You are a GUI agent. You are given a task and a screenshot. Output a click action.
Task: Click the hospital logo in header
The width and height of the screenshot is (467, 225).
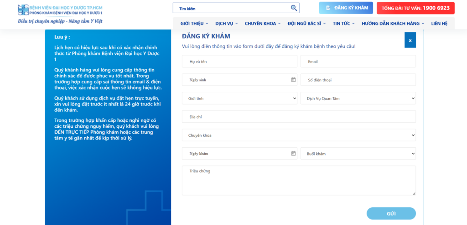pos(60,10)
